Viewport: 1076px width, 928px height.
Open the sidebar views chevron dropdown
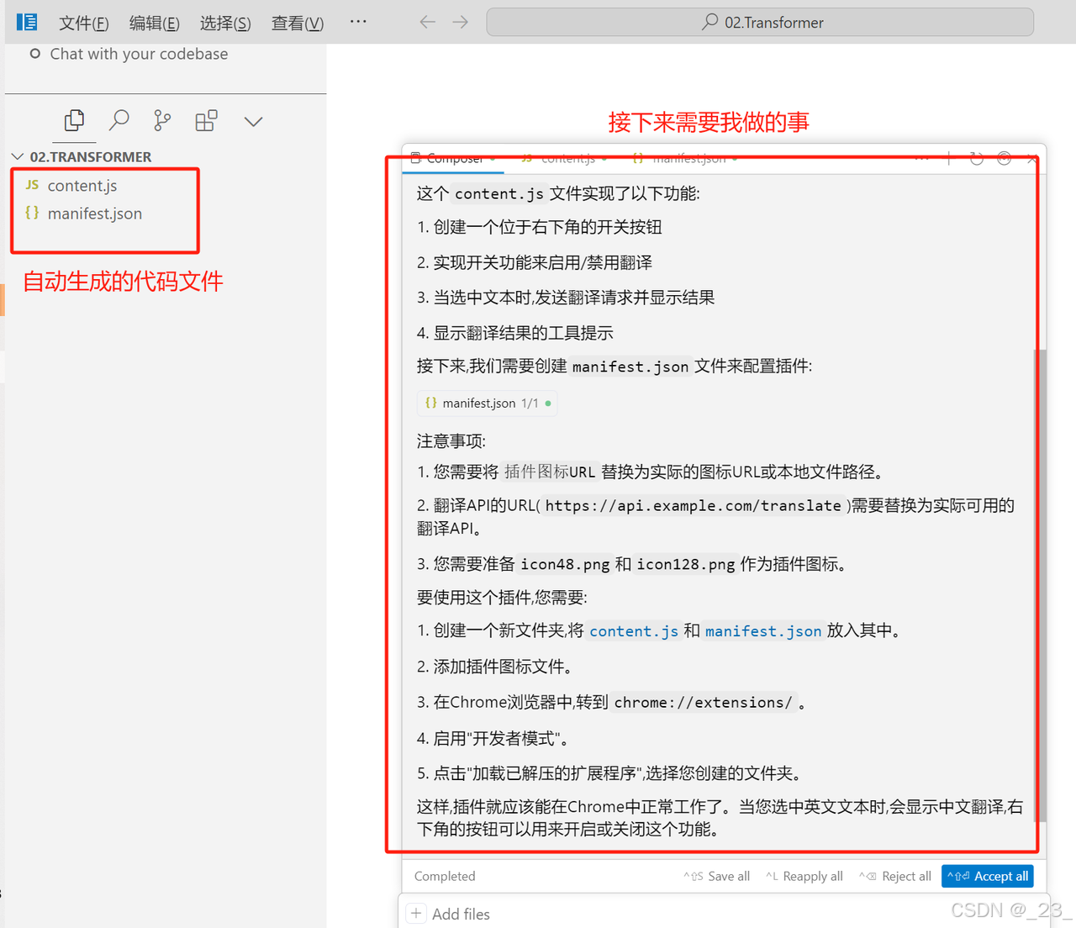click(253, 121)
